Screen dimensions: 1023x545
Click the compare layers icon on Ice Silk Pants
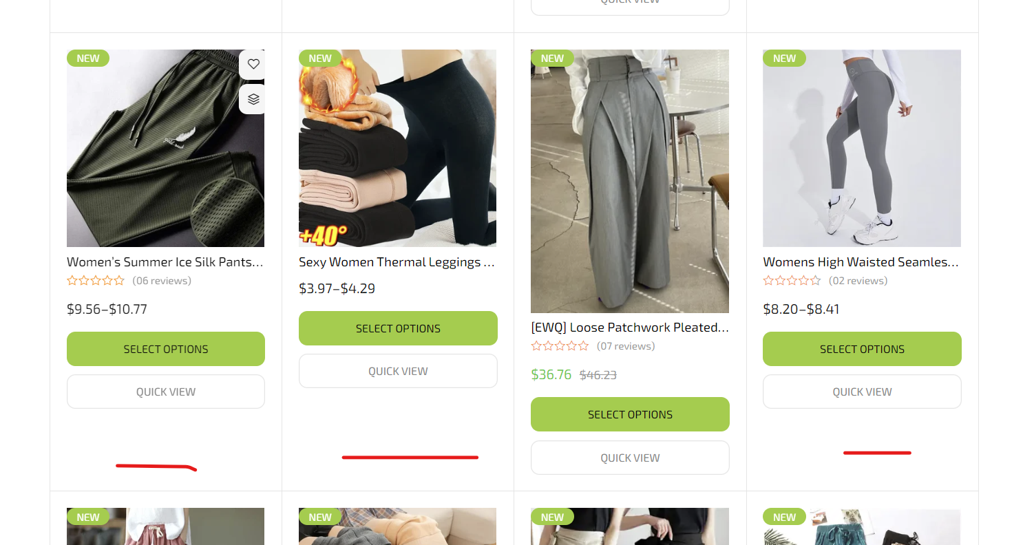(253, 99)
